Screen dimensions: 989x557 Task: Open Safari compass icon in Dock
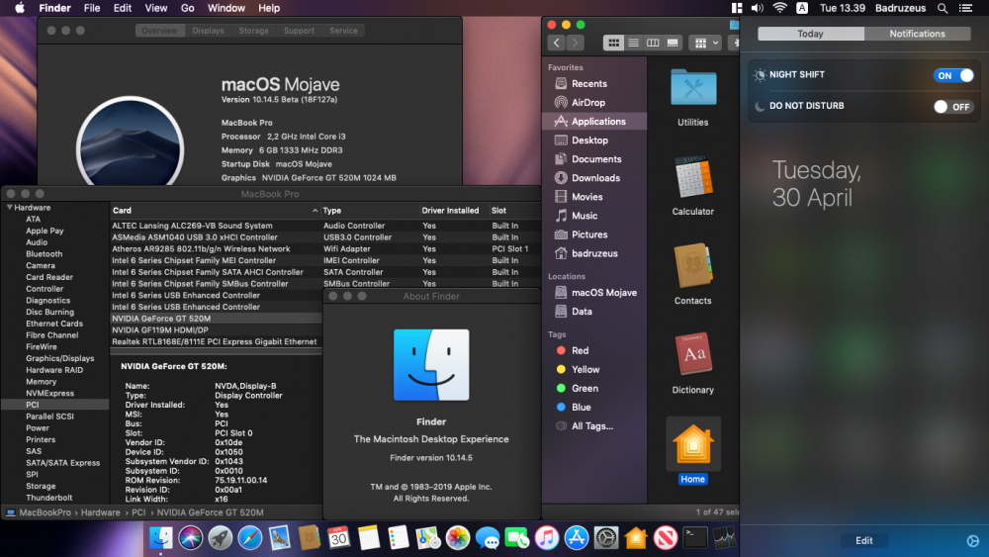pos(250,537)
